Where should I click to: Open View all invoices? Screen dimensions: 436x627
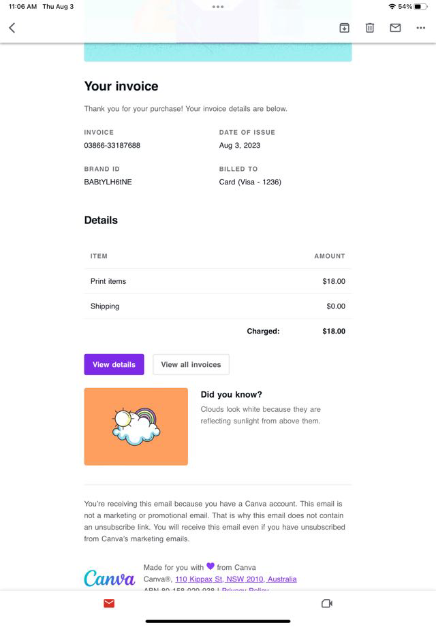(x=191, y=364)
